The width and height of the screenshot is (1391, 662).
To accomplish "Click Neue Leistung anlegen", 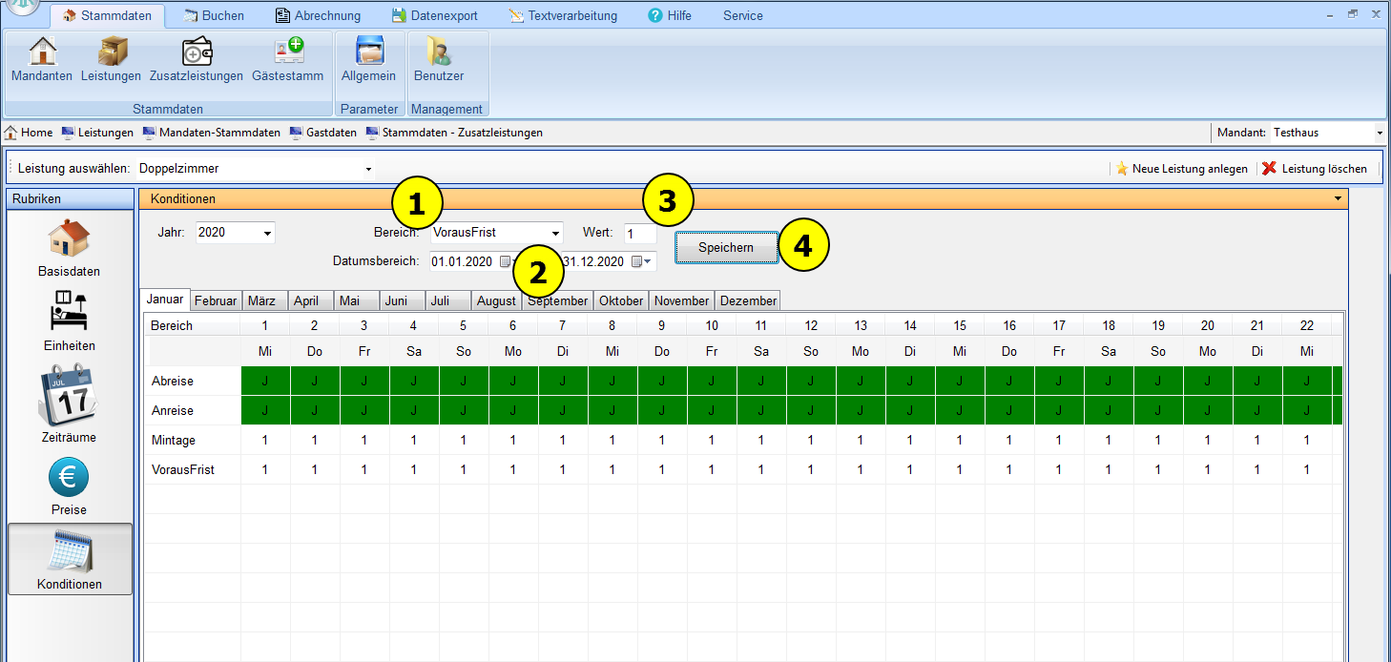I will [x=1181, y=169].
